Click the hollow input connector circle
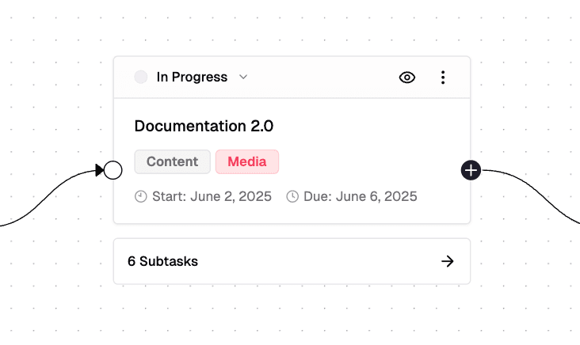580x345 pixels. [113, 169]
